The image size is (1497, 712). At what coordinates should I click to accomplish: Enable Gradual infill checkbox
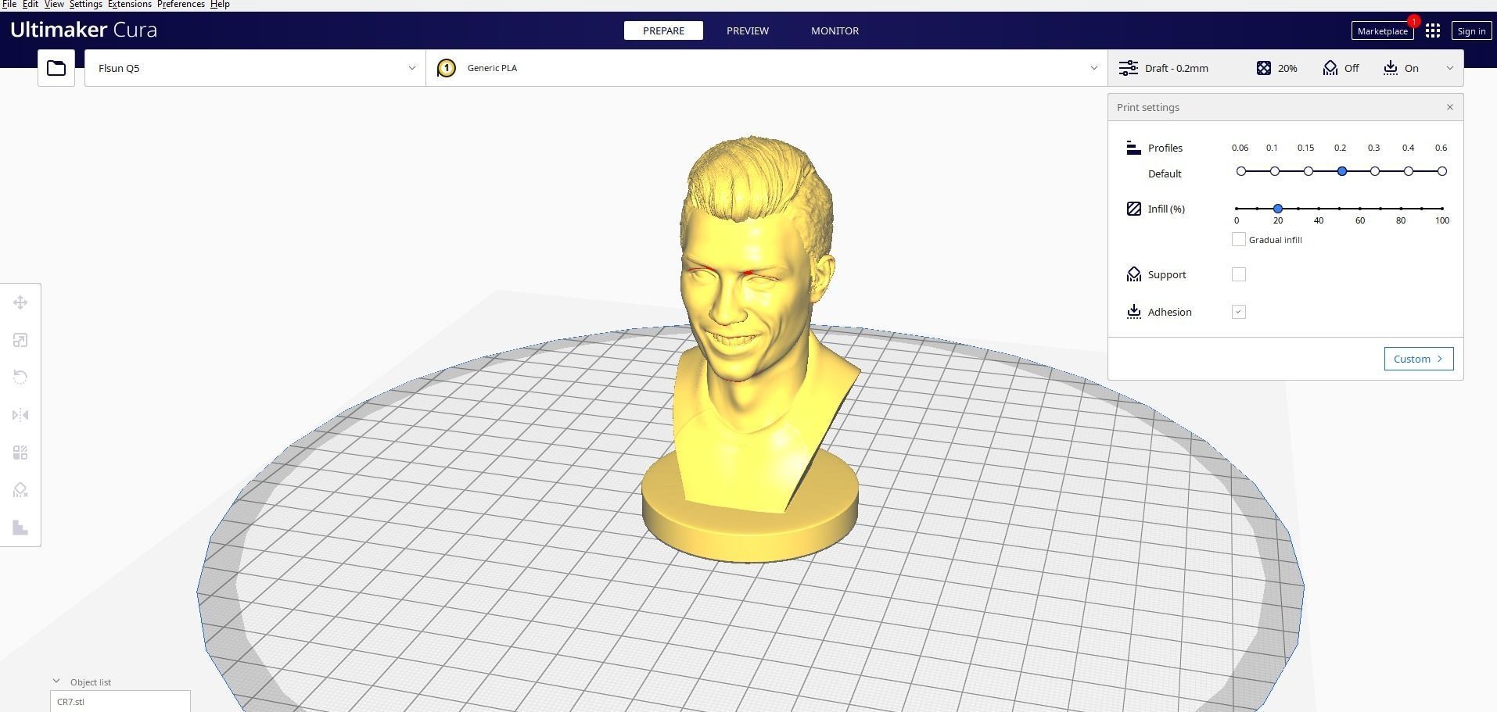point(1239,239)
